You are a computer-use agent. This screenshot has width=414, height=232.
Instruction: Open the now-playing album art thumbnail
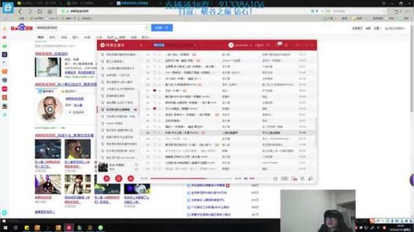point(103,167)
